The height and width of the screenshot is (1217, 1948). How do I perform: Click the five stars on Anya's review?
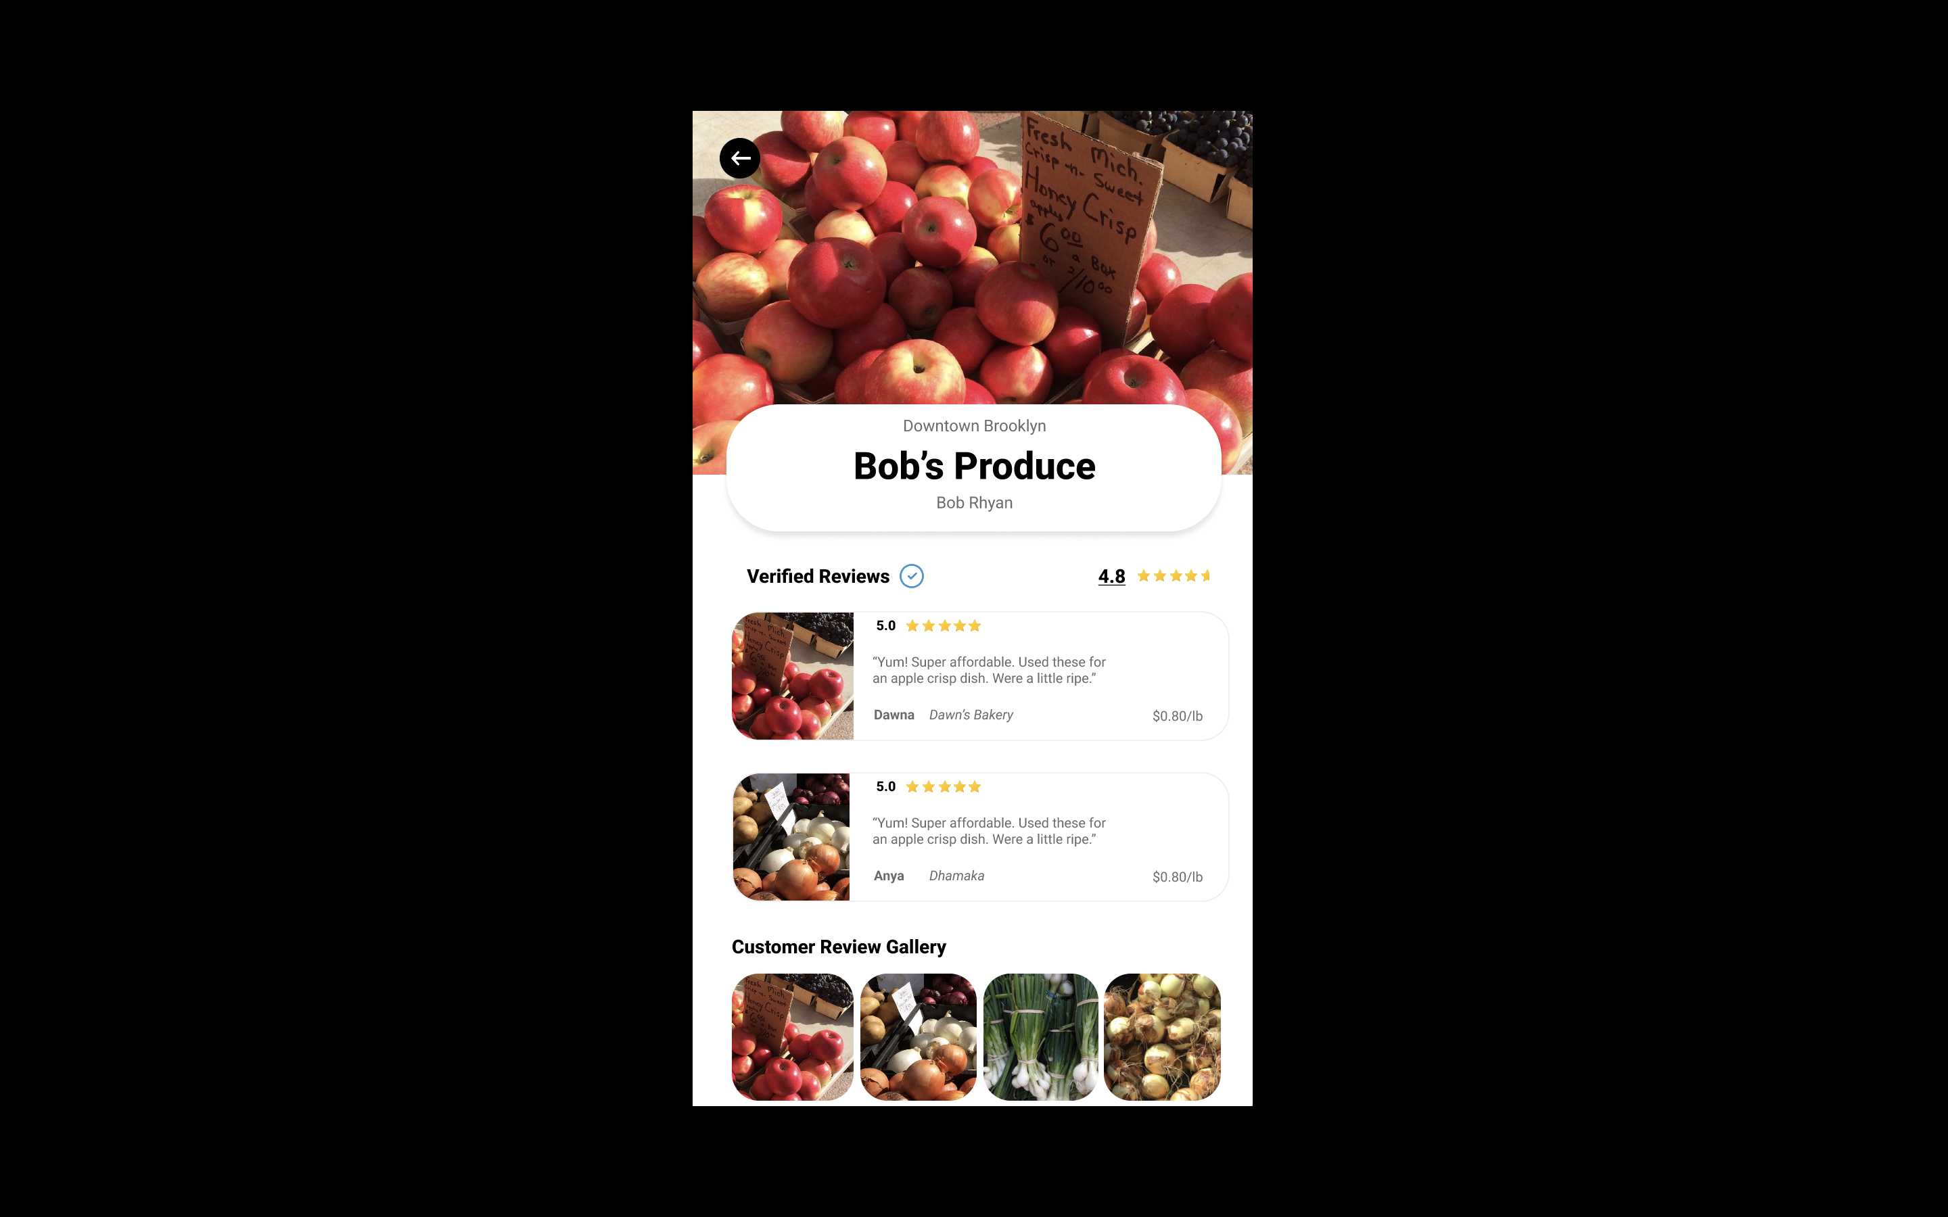(x=944, y=787)
